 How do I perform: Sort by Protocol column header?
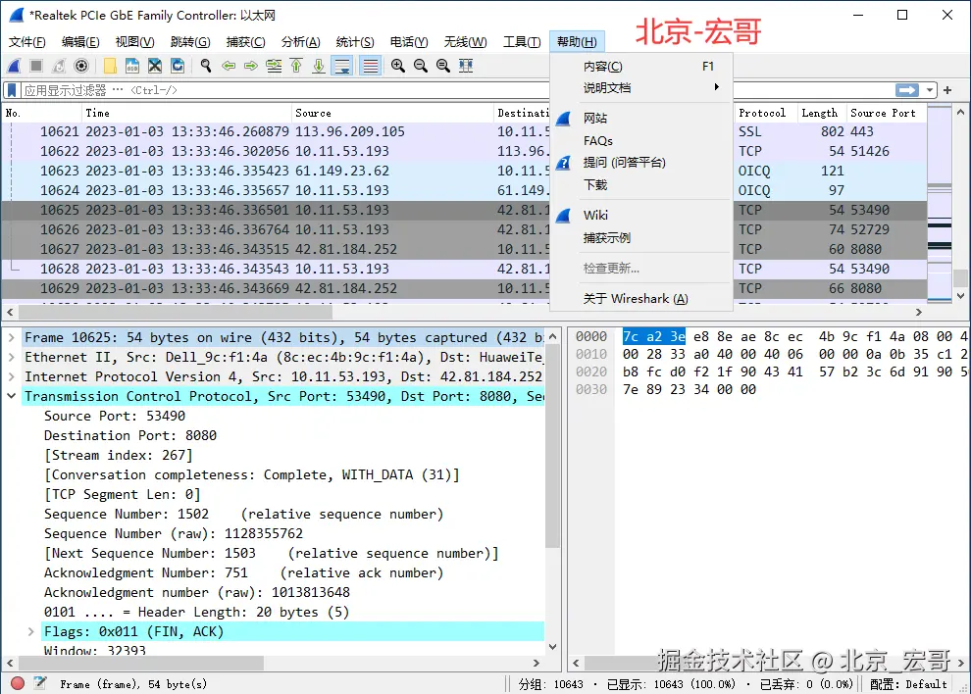pos(765,113)
